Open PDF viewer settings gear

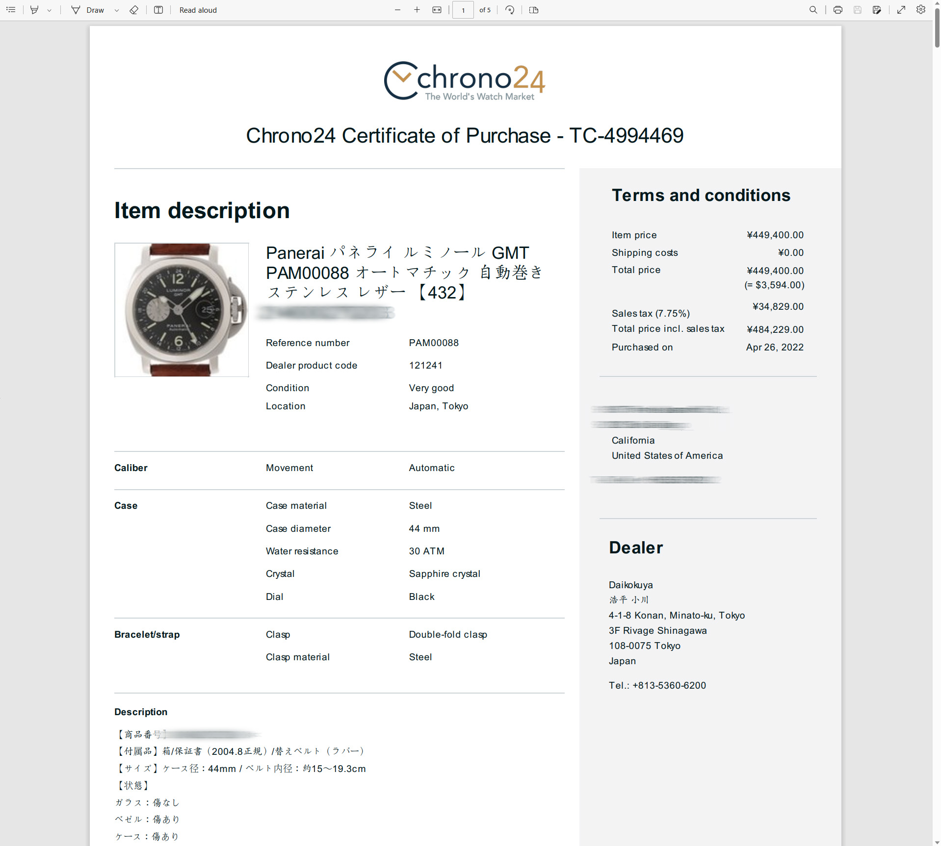921,9
